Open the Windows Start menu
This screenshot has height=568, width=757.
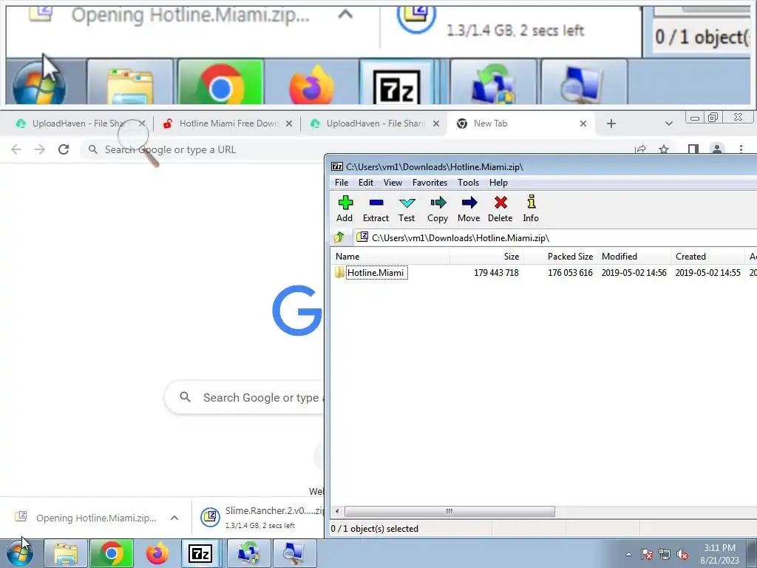click(x=20, y=553)
